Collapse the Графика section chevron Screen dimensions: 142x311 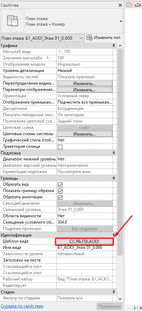coord(114,45)
